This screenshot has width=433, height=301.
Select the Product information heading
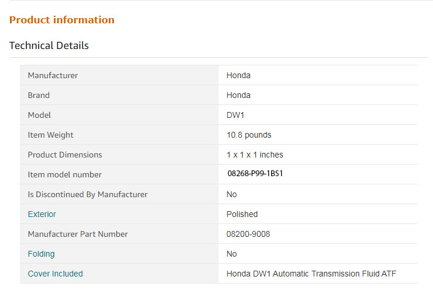click(x=62, y=20)
